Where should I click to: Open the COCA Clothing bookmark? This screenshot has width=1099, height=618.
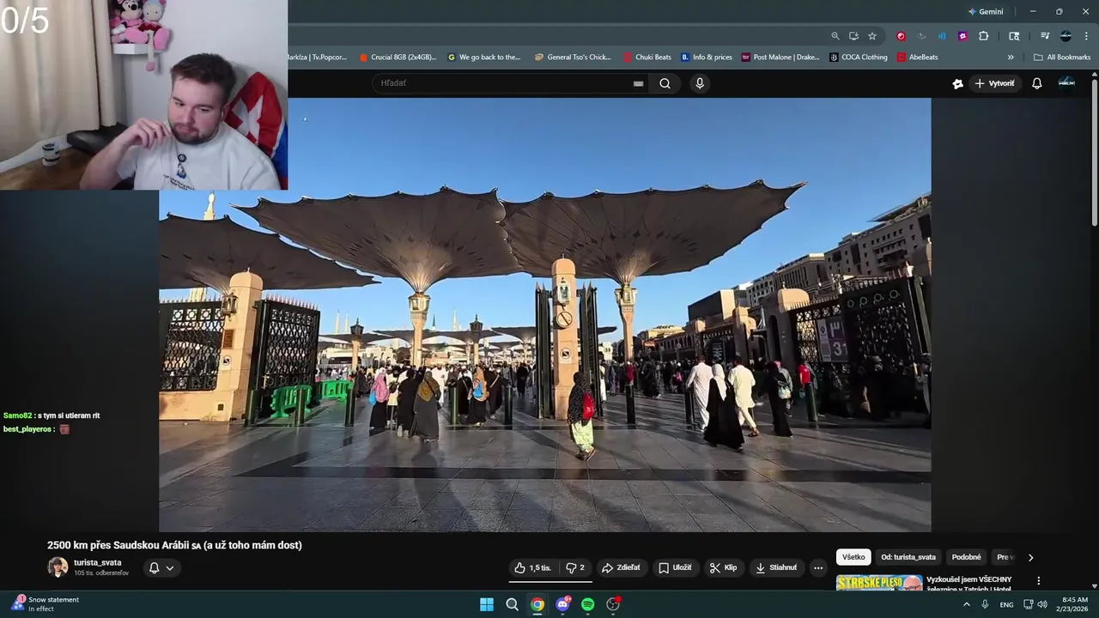[859, 58]
